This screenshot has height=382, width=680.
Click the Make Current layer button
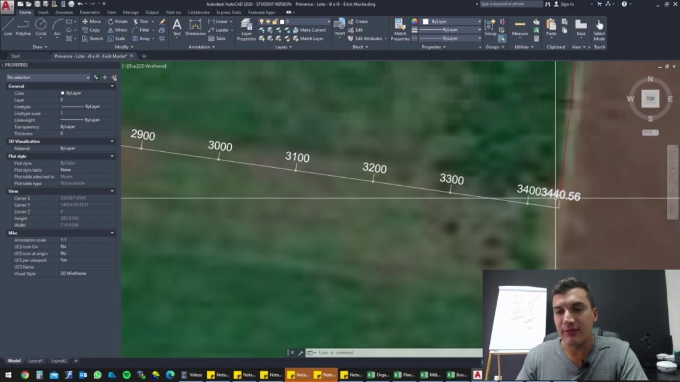pyautogui.click(x=308, y=30)
